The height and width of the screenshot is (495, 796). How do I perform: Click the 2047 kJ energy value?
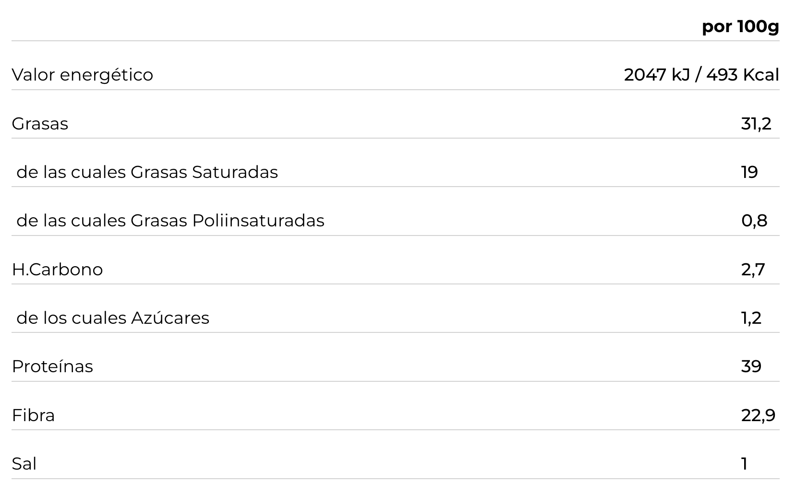(x=657, y=75)
